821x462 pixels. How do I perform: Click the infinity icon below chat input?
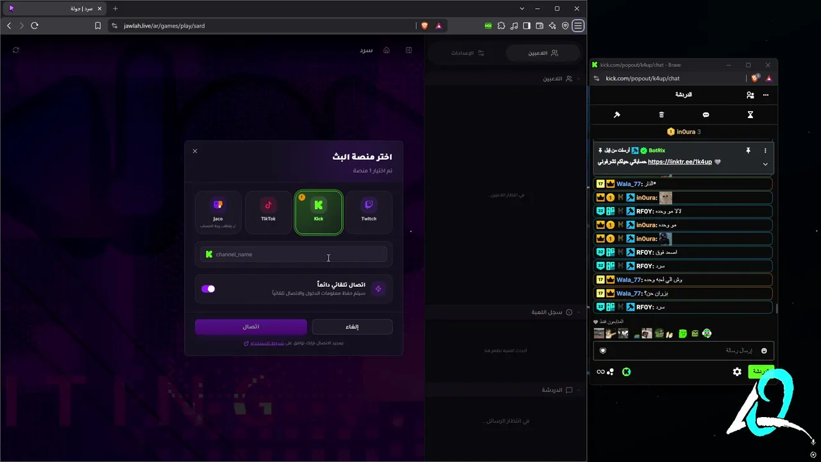point(600,372)
